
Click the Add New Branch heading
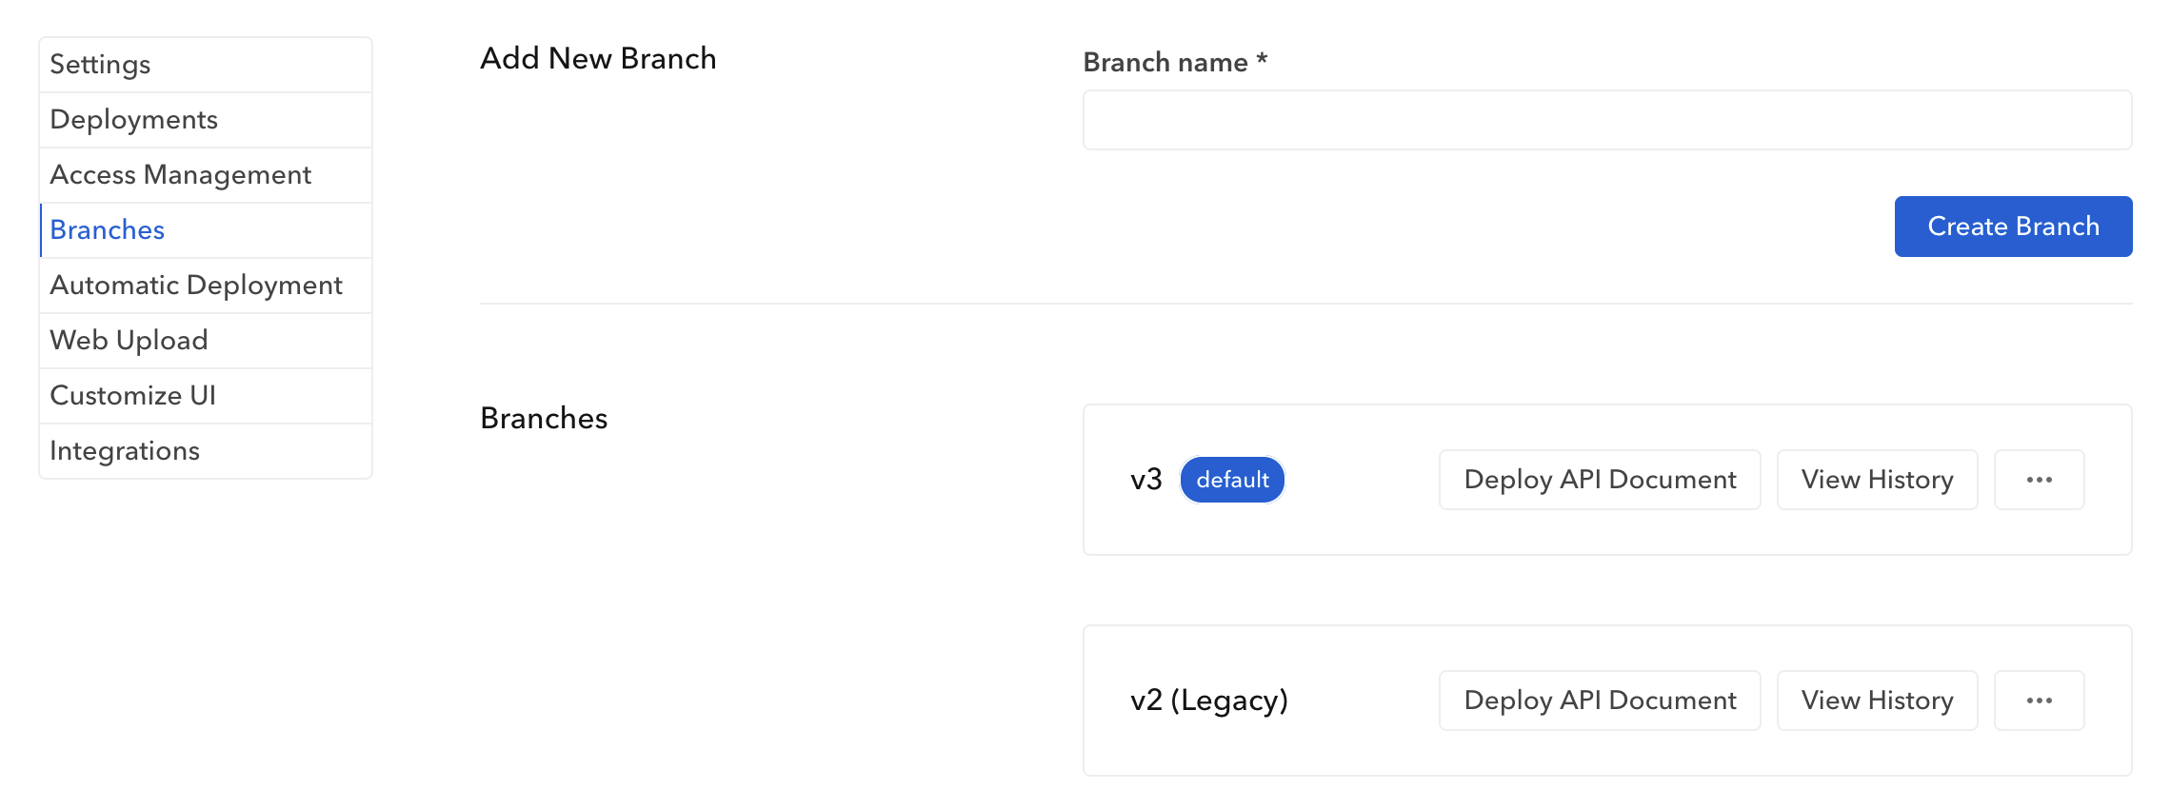(598, 59)
